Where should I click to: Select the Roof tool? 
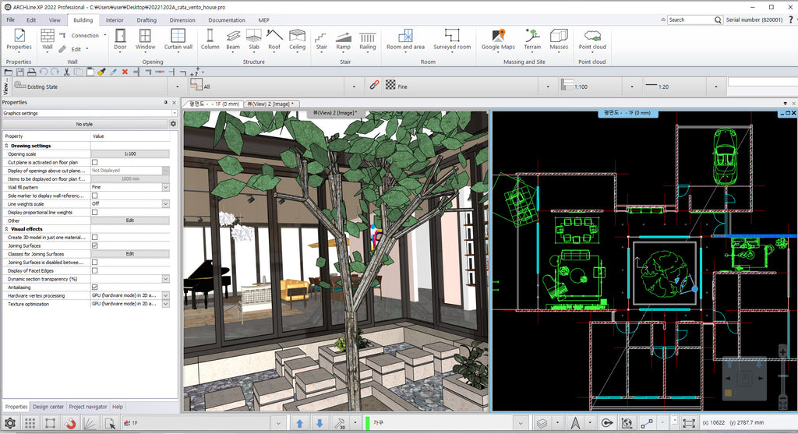pos(274,39)
